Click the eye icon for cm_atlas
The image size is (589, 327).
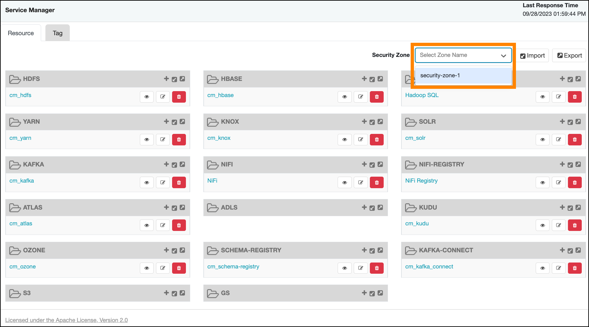coord(147,225)
